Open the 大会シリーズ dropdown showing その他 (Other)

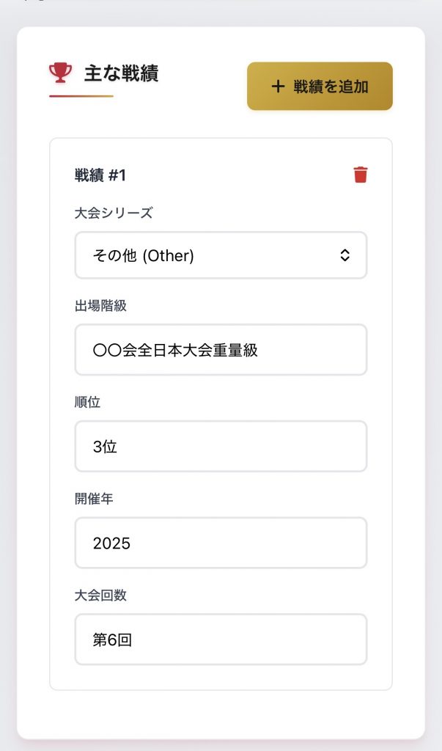(x=221, y=255)
